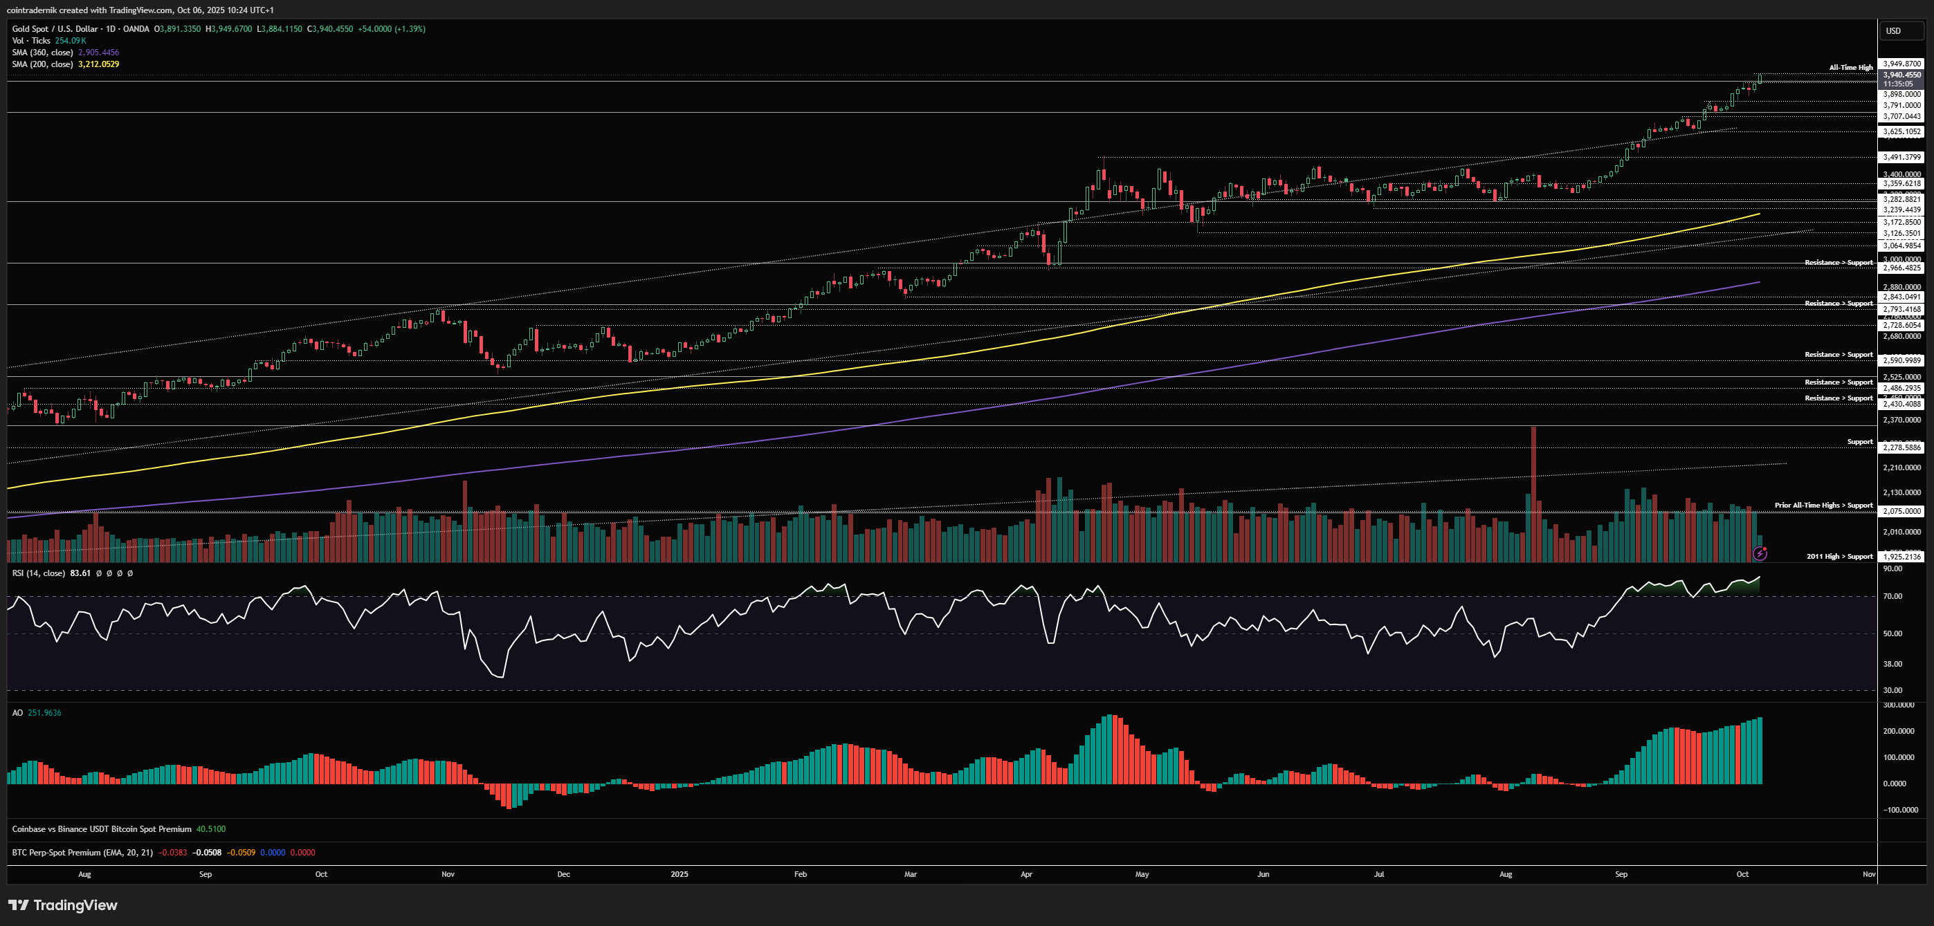Screen dimensions: 1934x926
Task: Click the 2,075.0000 price axis label
Action: click(1901, 511)
